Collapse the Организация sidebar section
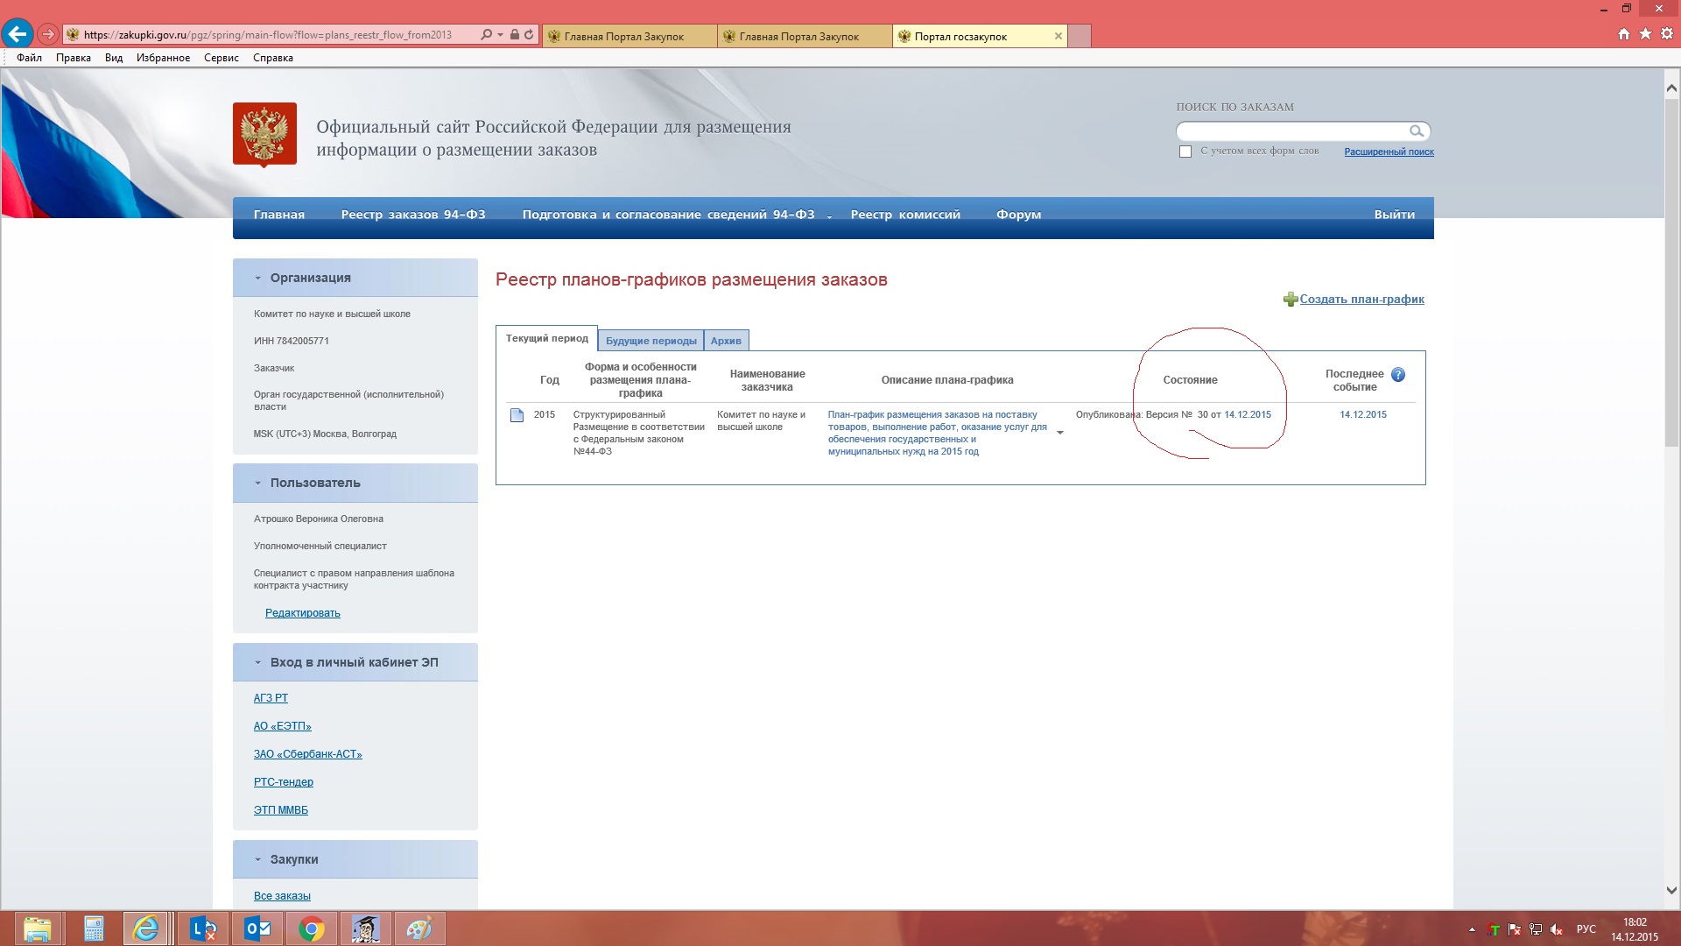The height and width of the screenshot is (946, 1681). pos(257,278)
